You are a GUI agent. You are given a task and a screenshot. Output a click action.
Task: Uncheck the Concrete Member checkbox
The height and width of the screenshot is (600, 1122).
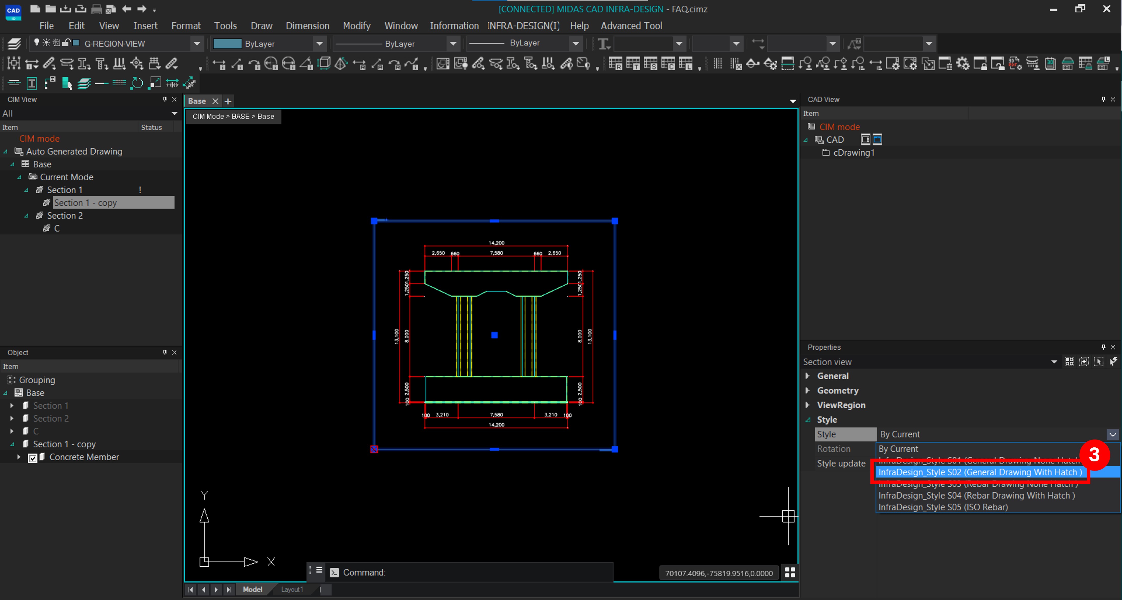(33, 458)
